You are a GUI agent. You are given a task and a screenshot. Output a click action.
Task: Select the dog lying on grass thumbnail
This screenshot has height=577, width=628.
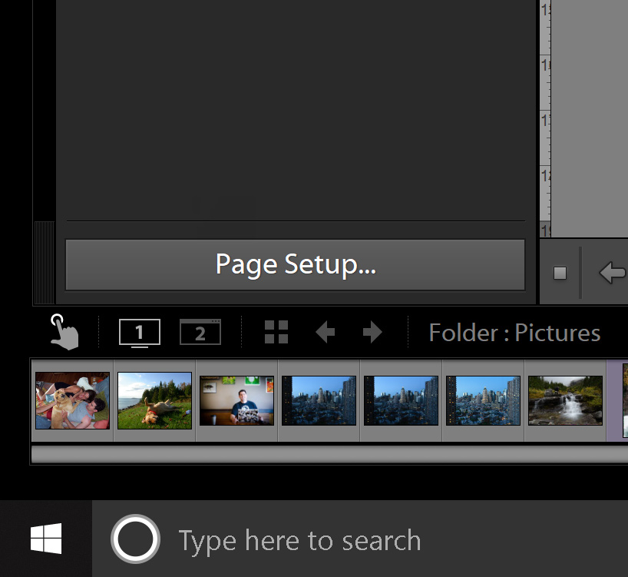(154, 400)
